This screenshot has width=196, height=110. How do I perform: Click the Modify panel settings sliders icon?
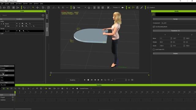153,14
